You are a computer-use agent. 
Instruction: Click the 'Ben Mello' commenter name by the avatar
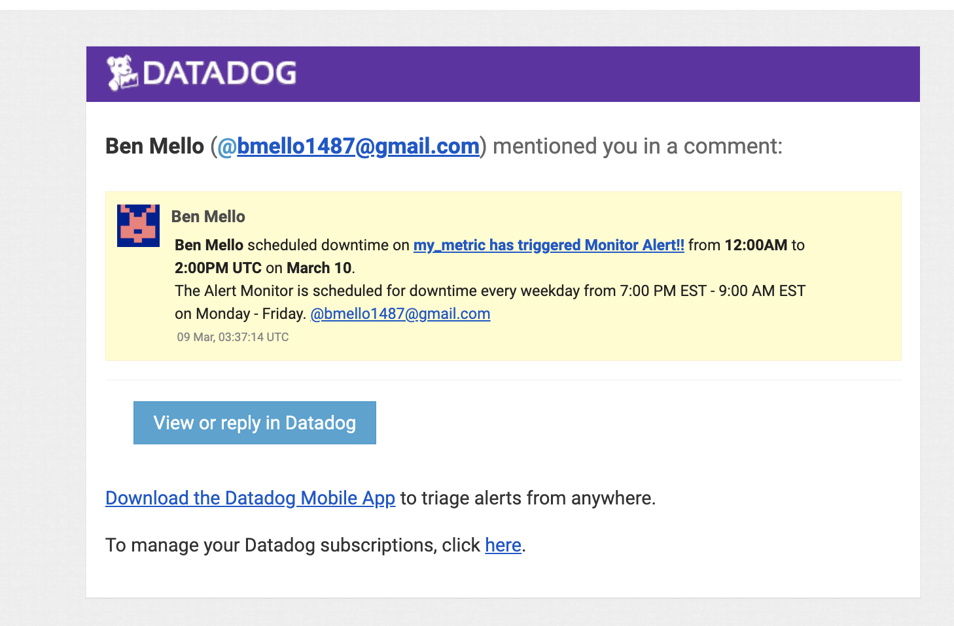pyautogui.click(x=208, y=216)
